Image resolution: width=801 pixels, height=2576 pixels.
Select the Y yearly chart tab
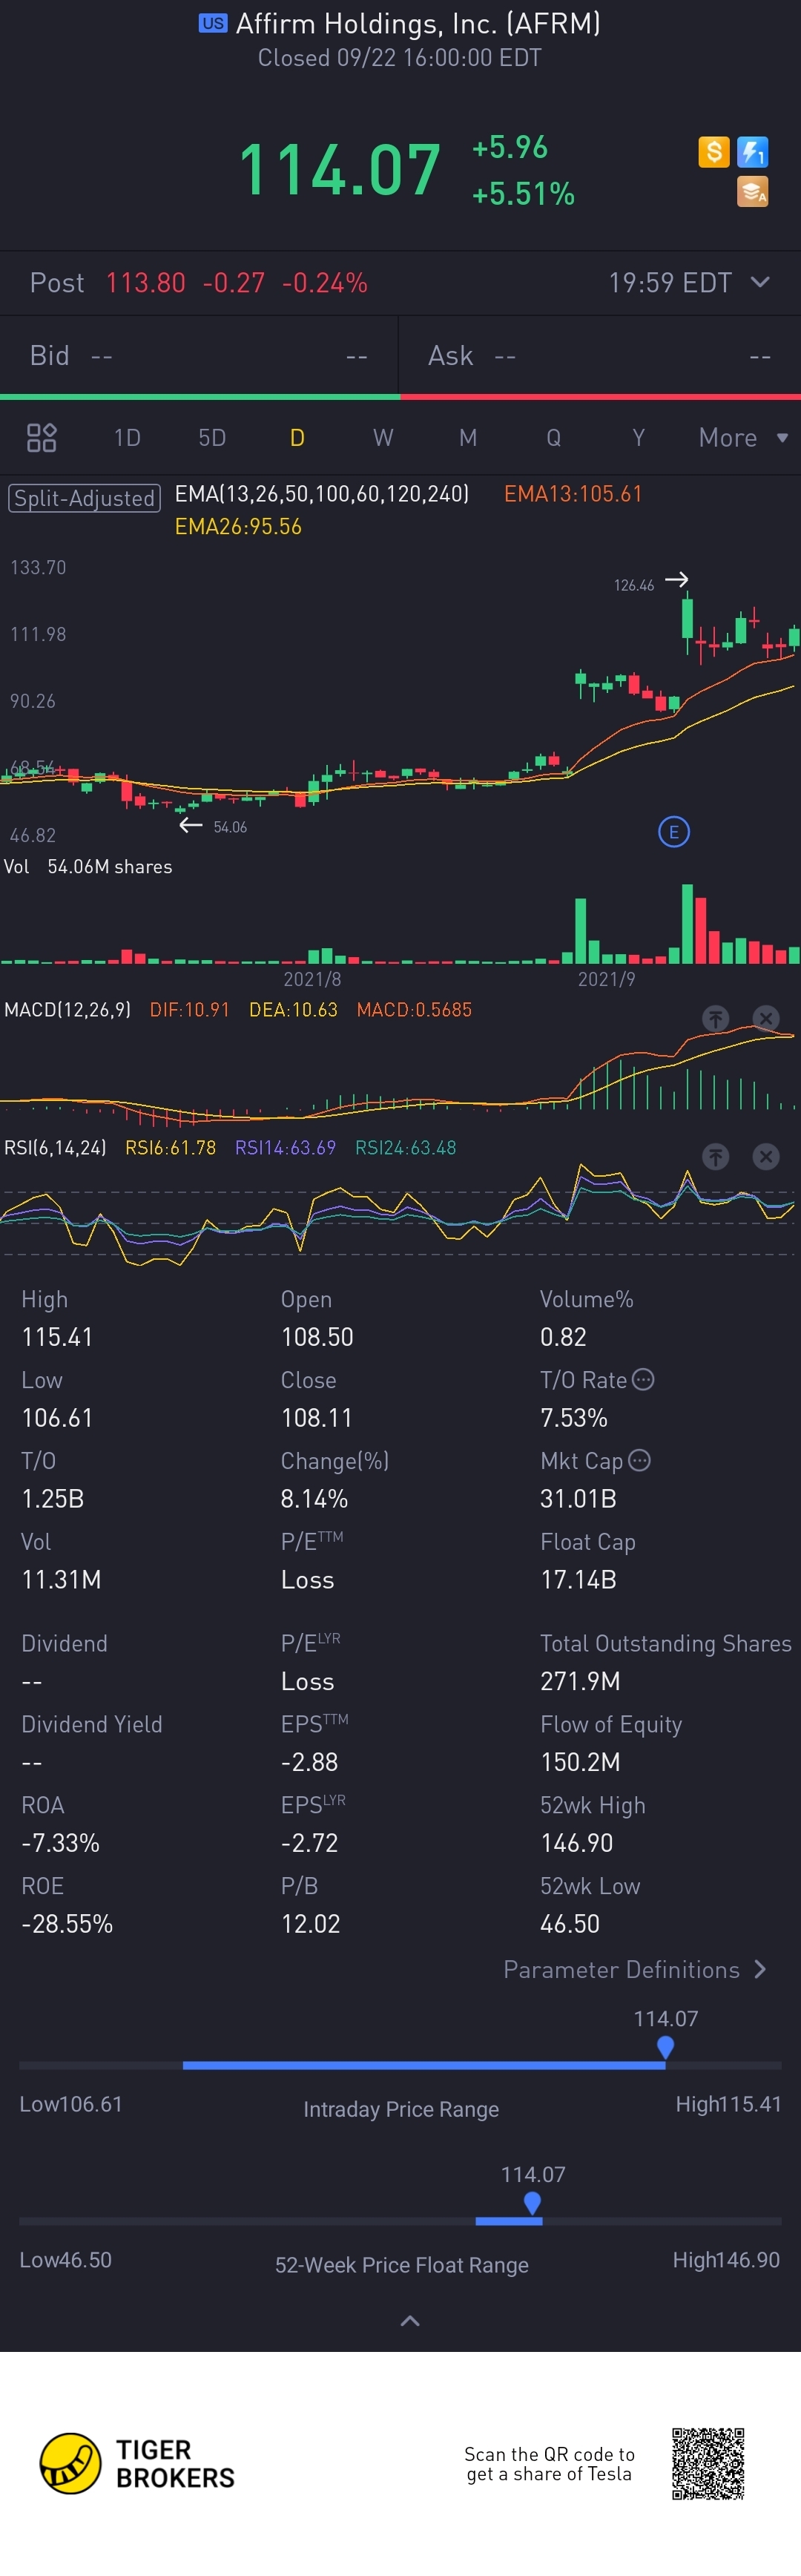pos(638,438)
